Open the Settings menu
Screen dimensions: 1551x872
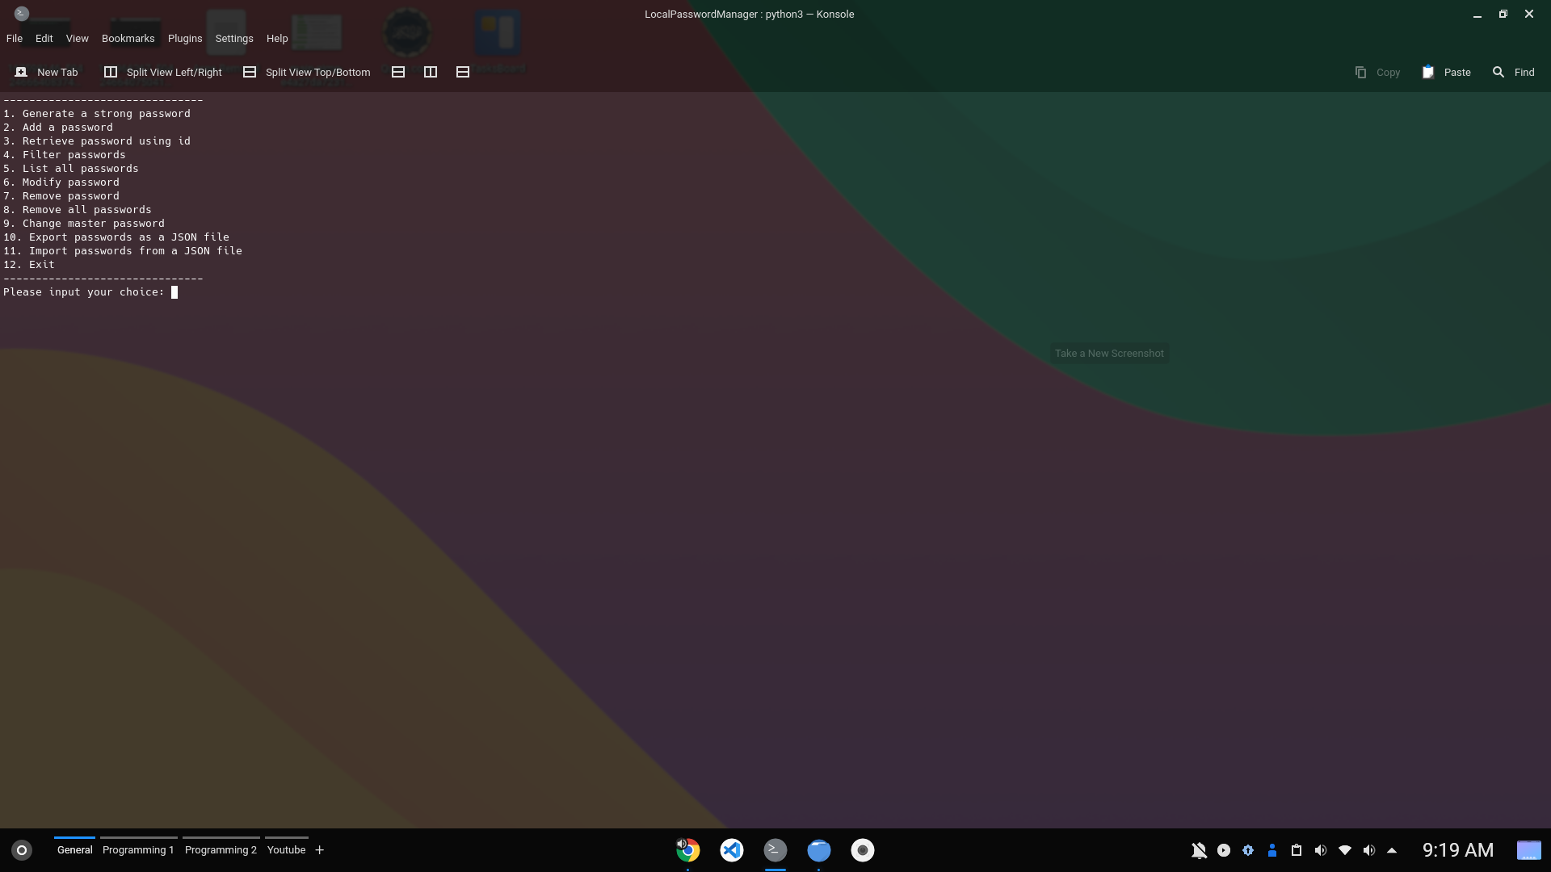point(233,38)
